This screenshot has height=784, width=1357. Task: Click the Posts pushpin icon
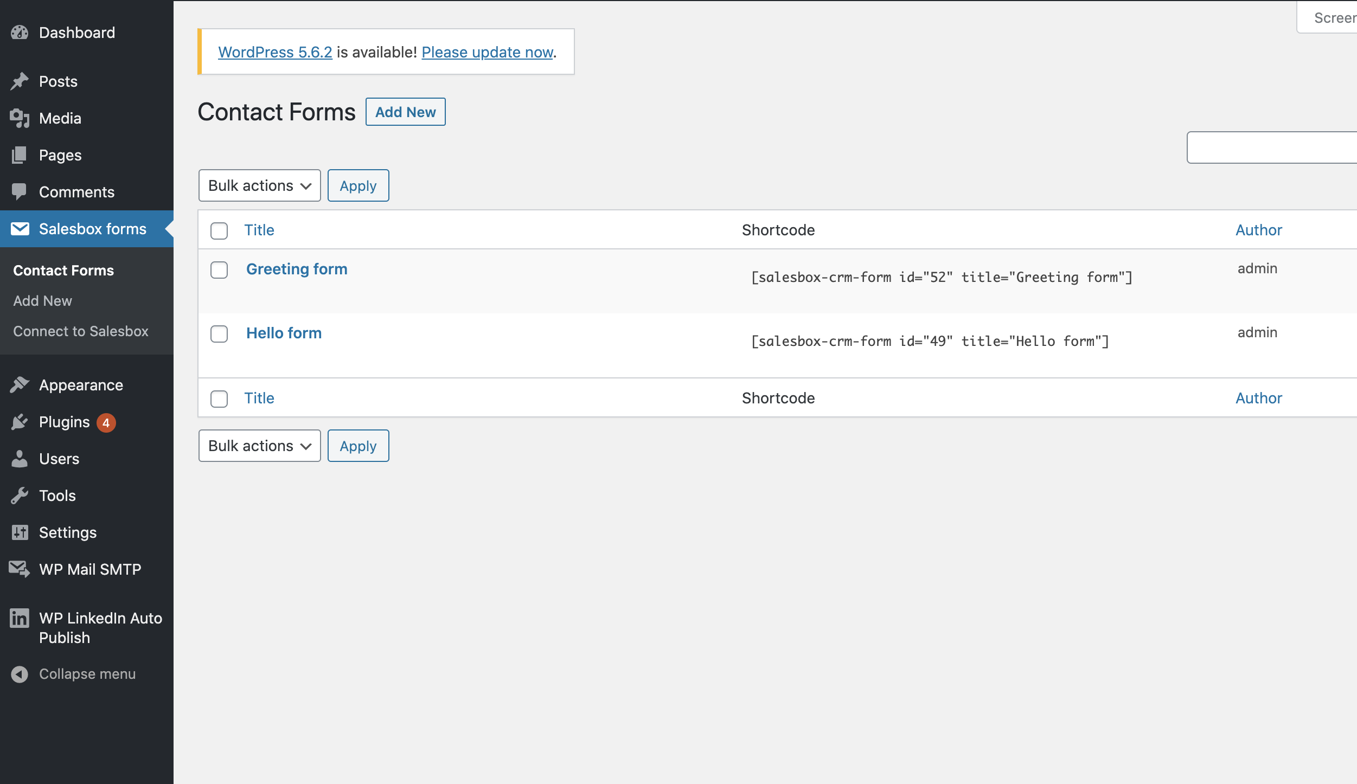coord(20,81)
